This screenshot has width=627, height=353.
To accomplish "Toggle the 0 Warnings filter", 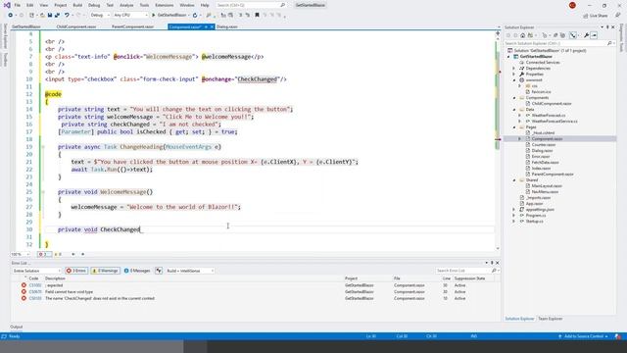I will 105,271.
